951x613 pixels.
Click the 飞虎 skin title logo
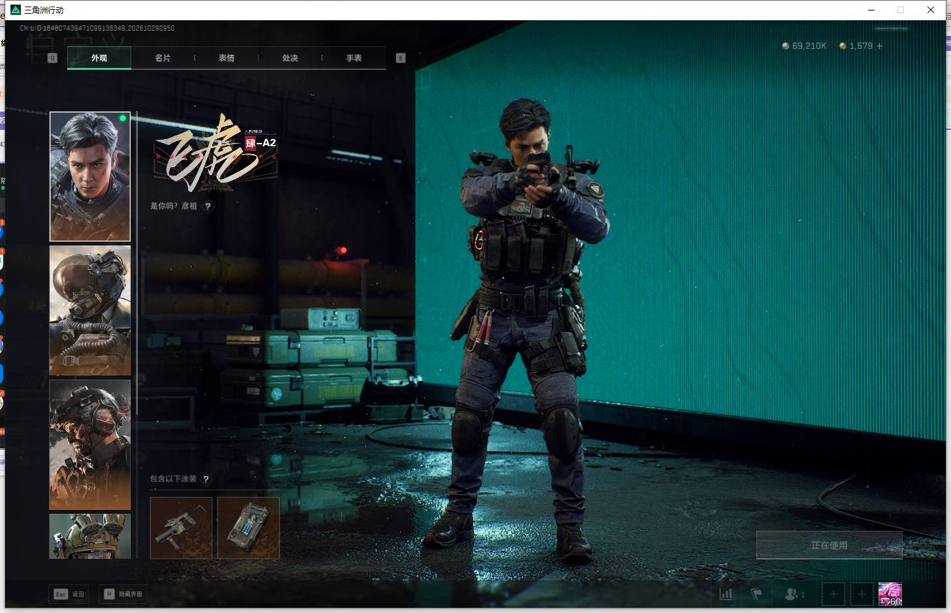[216, 155]
